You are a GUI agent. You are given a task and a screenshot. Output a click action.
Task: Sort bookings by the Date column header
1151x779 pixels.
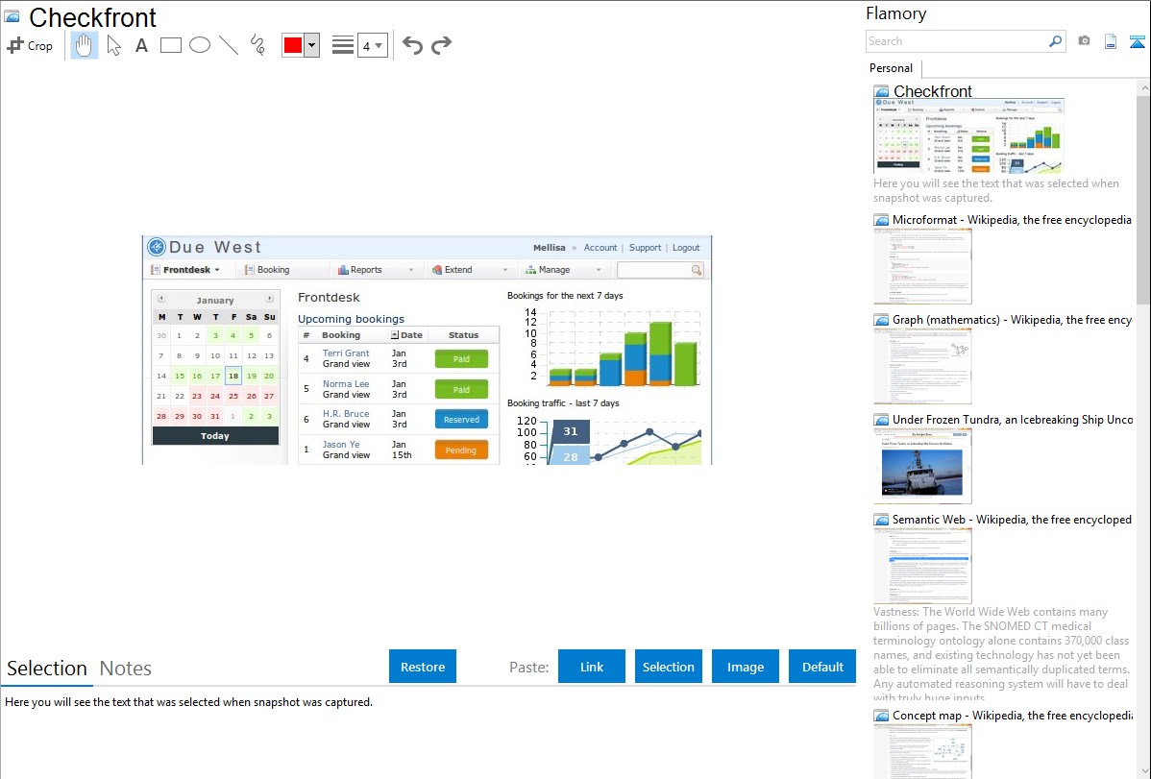(406, 335)
